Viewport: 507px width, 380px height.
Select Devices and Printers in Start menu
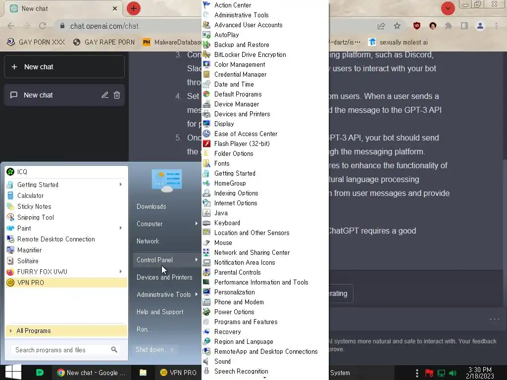(x=164, y=277)
